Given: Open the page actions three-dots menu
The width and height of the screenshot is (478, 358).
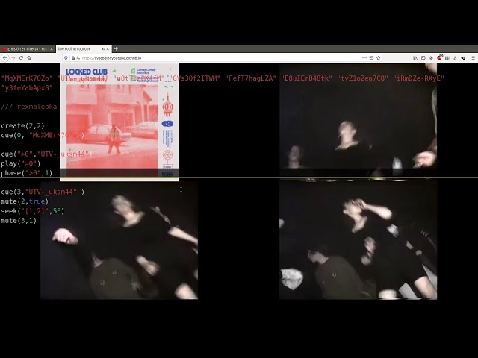Looking at the screenshot, I should click(x=364, y=58).
